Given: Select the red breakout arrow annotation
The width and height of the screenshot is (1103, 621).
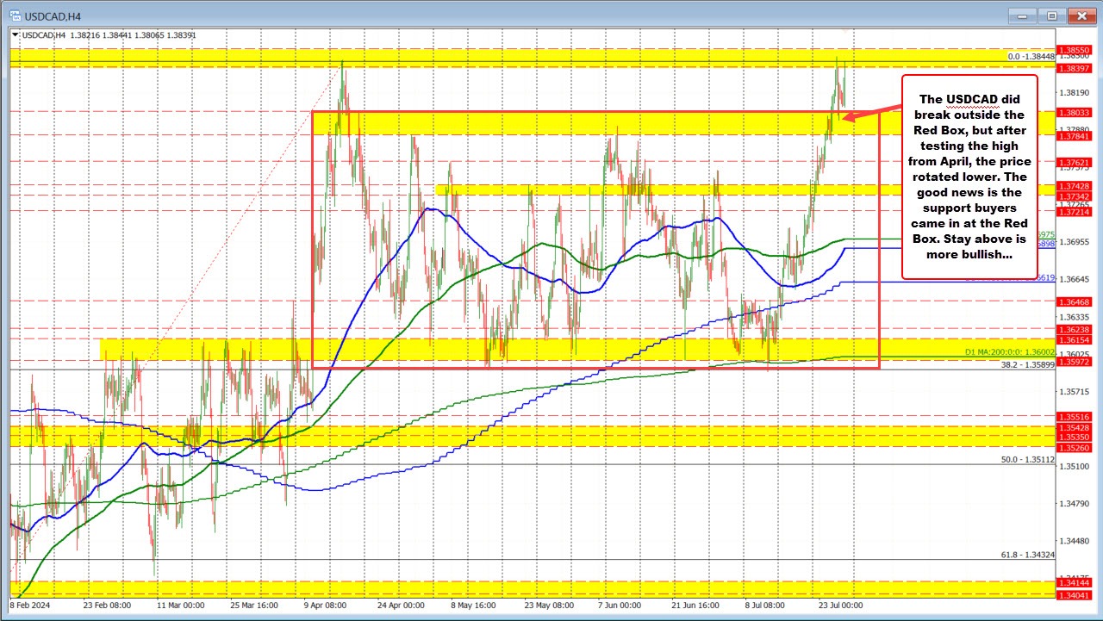Looking at the screenshot, I should pyautogui.click(x=870, y=116).
